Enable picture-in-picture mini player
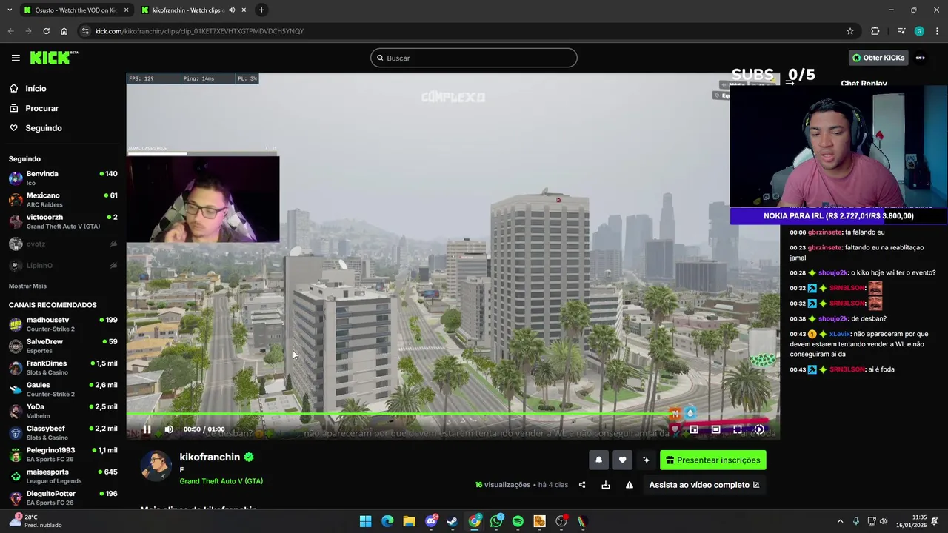 click(694, 429)
